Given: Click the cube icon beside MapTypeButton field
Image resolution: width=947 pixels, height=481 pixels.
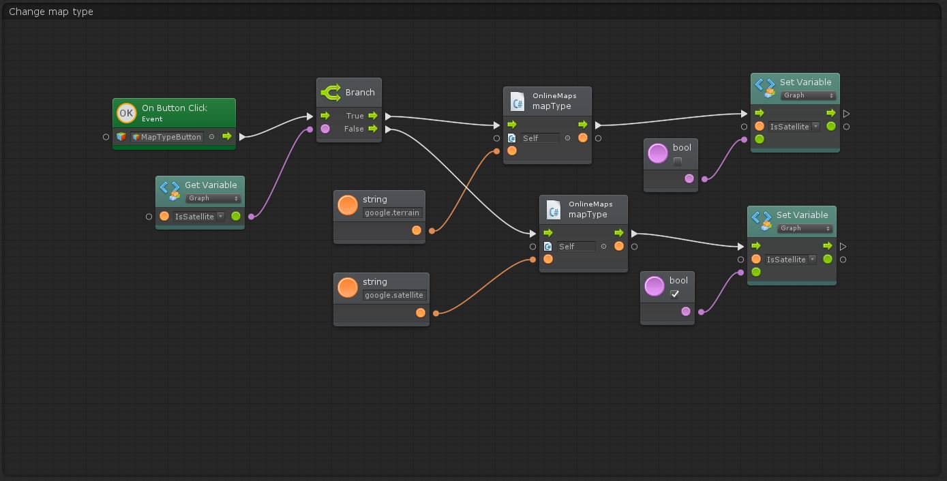Looking at the screenshot, I should 121,137.
